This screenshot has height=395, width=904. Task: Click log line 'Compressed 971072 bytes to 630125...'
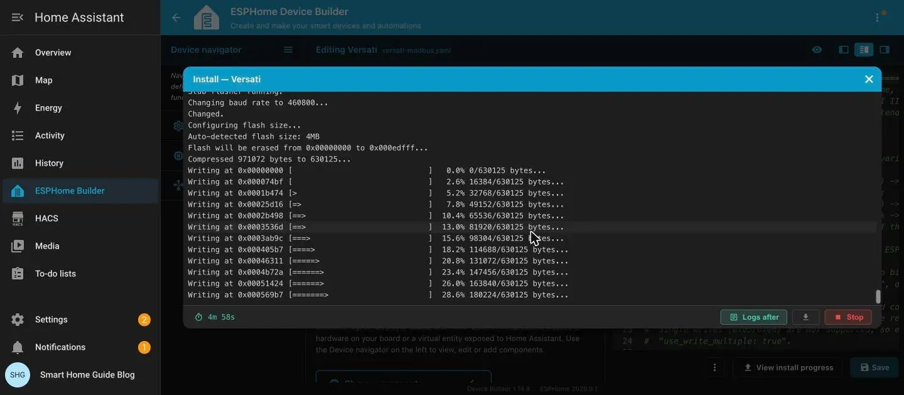pyautogui.click(x=269, y=160)
